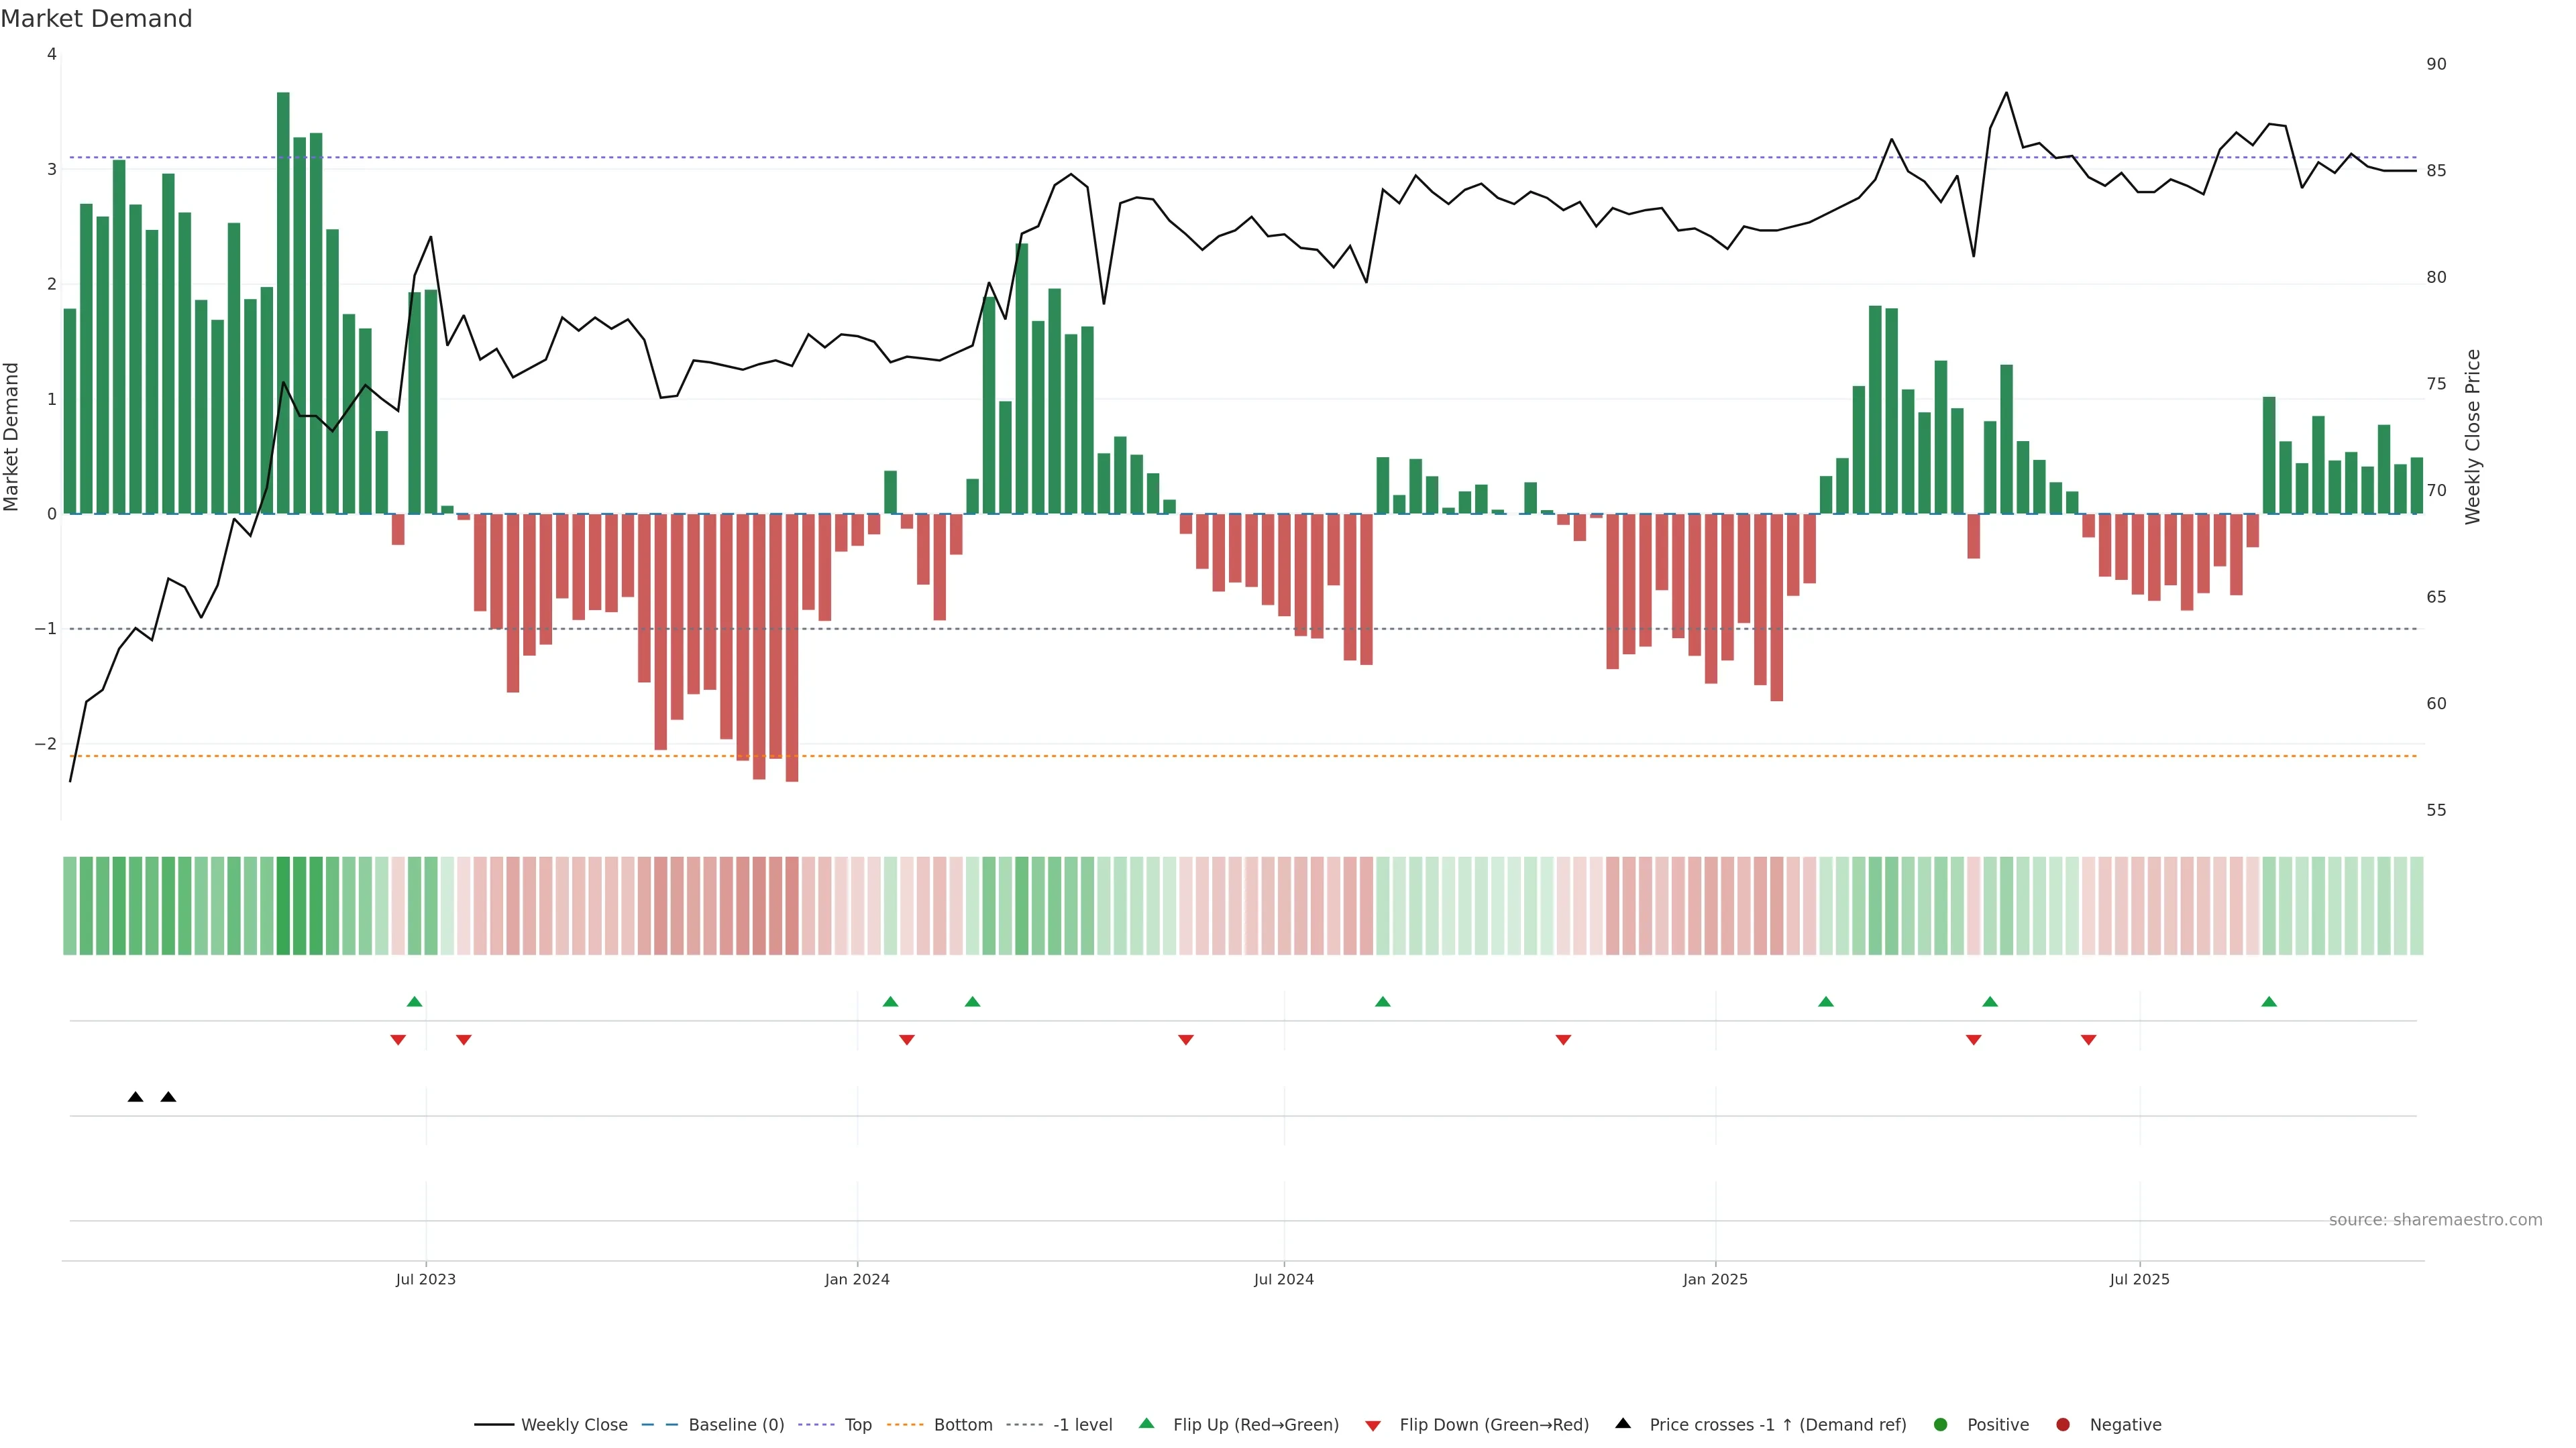Hide the Top line legend item

coord(857,1424)
